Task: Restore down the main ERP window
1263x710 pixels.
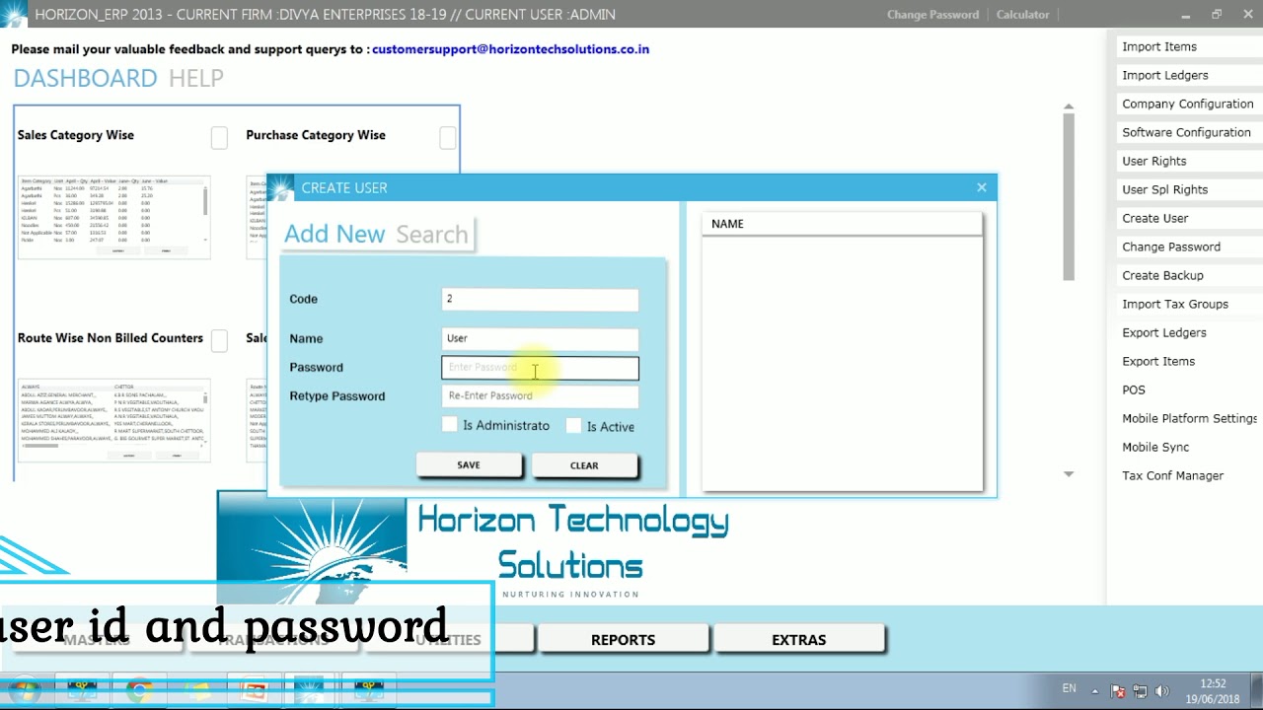Action: pyautogui.click(x=1216, y=14)
